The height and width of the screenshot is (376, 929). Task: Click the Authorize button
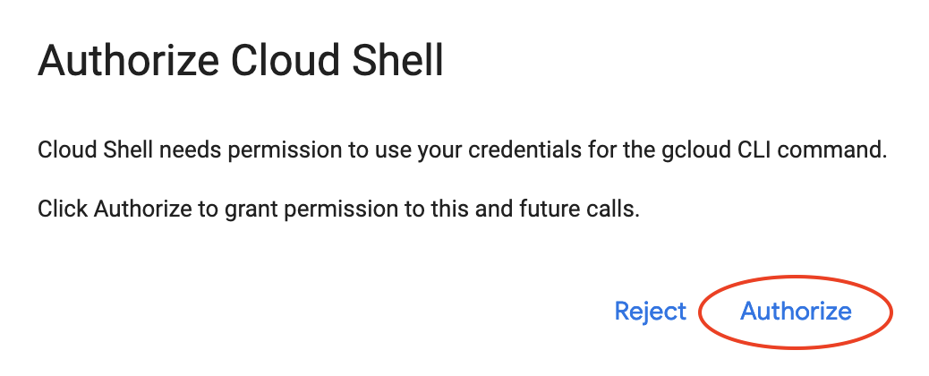pyautogui.click(x=796, y=311)
